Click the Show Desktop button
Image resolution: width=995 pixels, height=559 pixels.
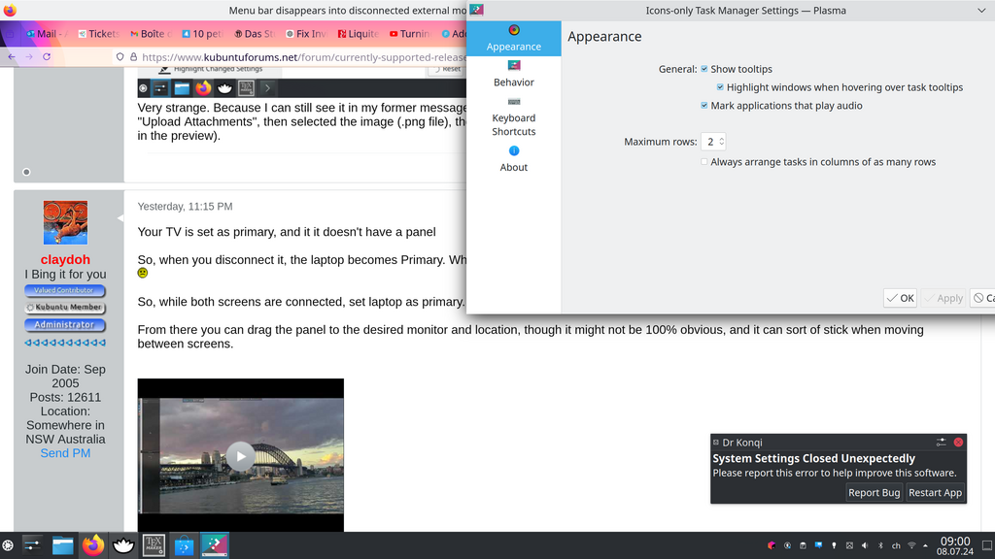987,545
